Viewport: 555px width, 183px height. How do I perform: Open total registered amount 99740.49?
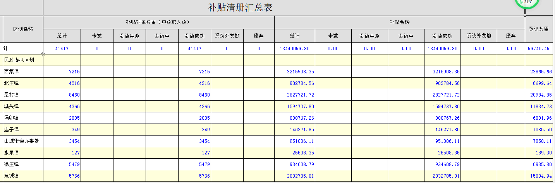tap(538, 49)
